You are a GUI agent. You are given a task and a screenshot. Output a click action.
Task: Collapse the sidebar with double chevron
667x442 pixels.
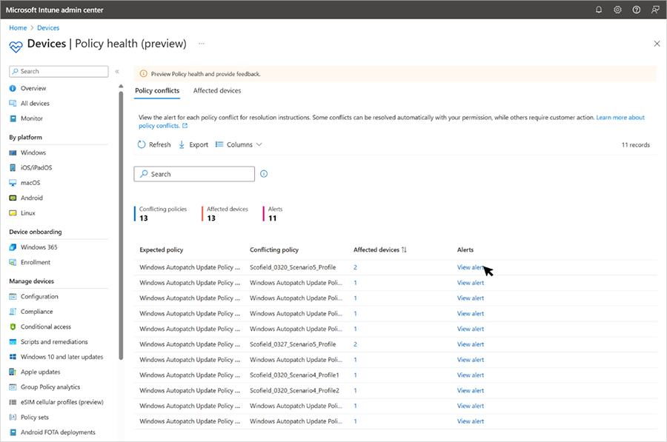pos(117,71)
